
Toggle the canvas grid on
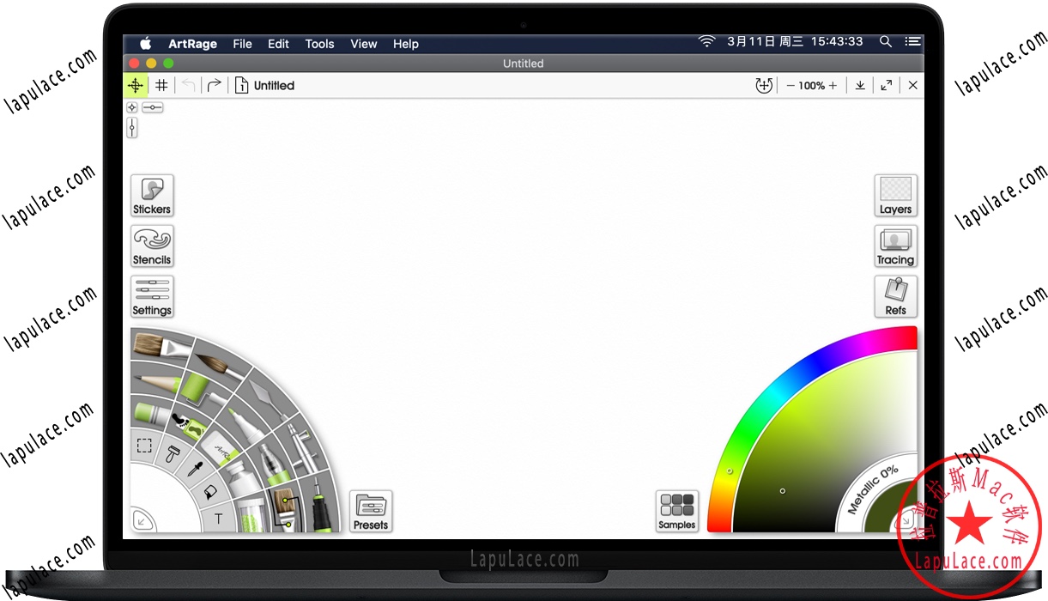coord(161,85)
